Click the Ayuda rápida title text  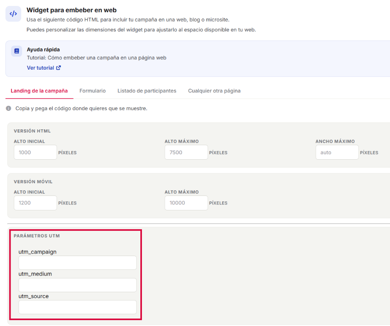click(43, 50)
